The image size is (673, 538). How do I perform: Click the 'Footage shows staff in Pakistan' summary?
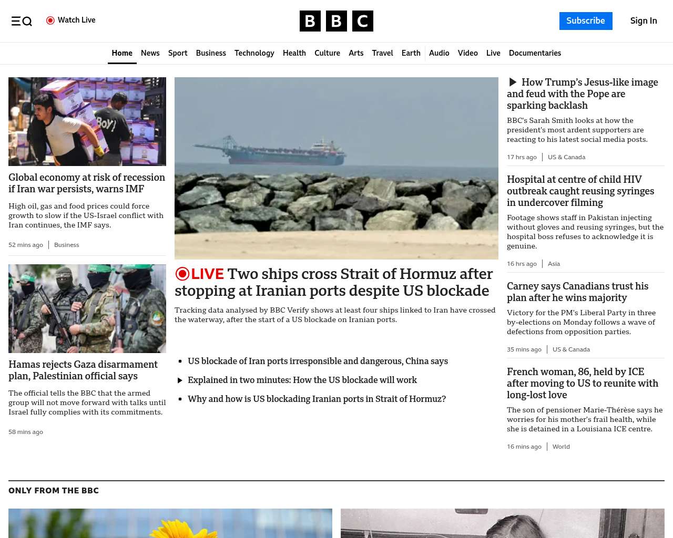585,232
